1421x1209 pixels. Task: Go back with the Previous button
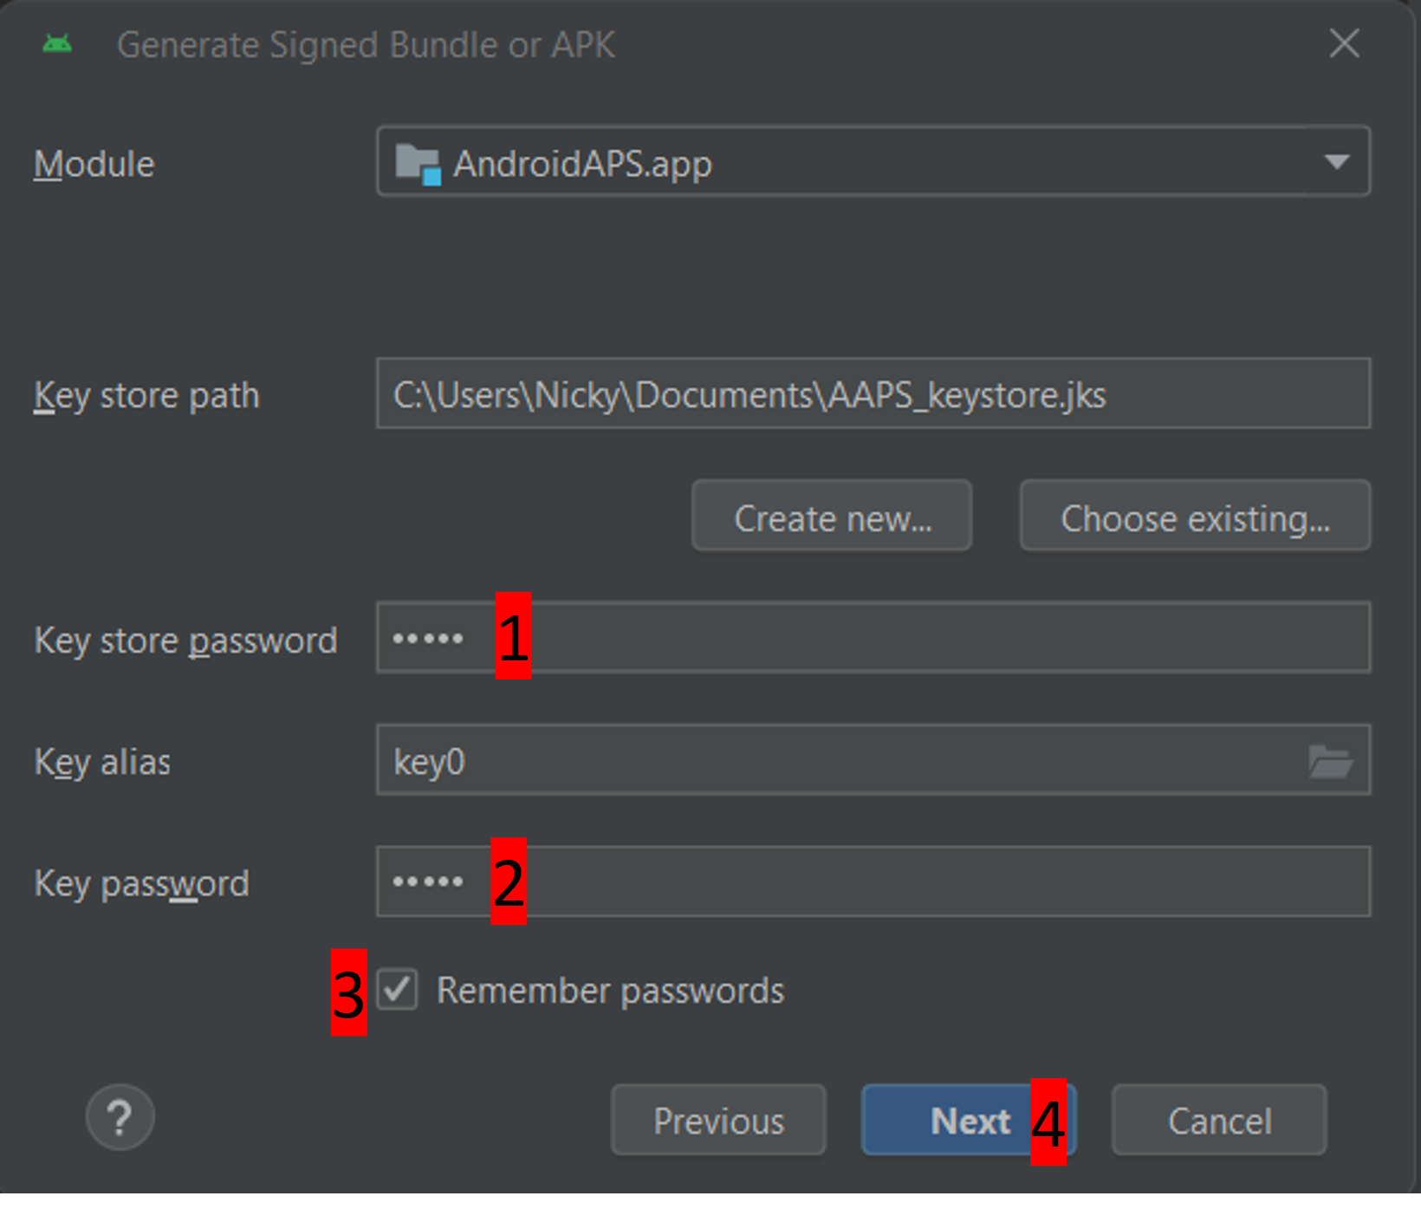(x=718, y=1120)
